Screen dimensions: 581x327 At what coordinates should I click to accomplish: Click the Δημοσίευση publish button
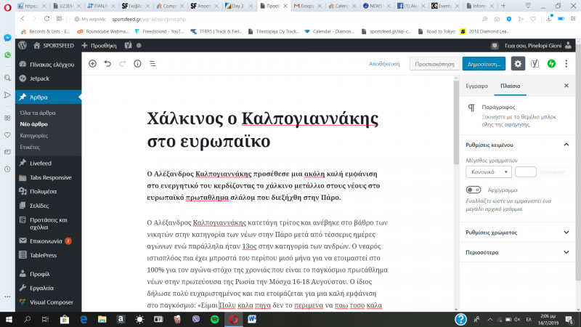[483, 64]
